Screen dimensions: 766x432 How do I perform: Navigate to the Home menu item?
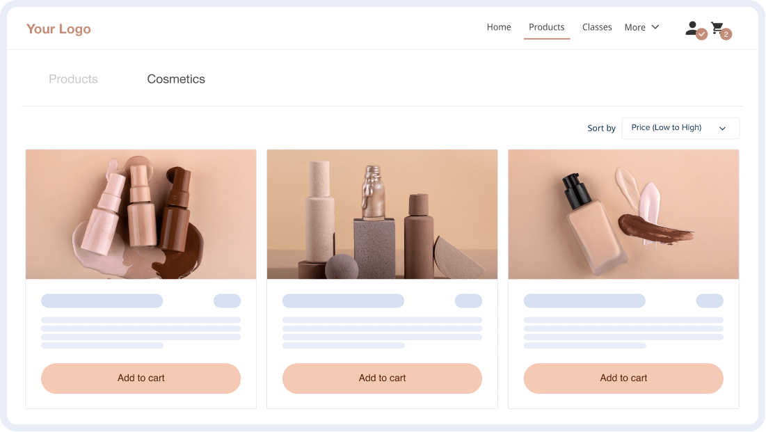tap(498, 27)
